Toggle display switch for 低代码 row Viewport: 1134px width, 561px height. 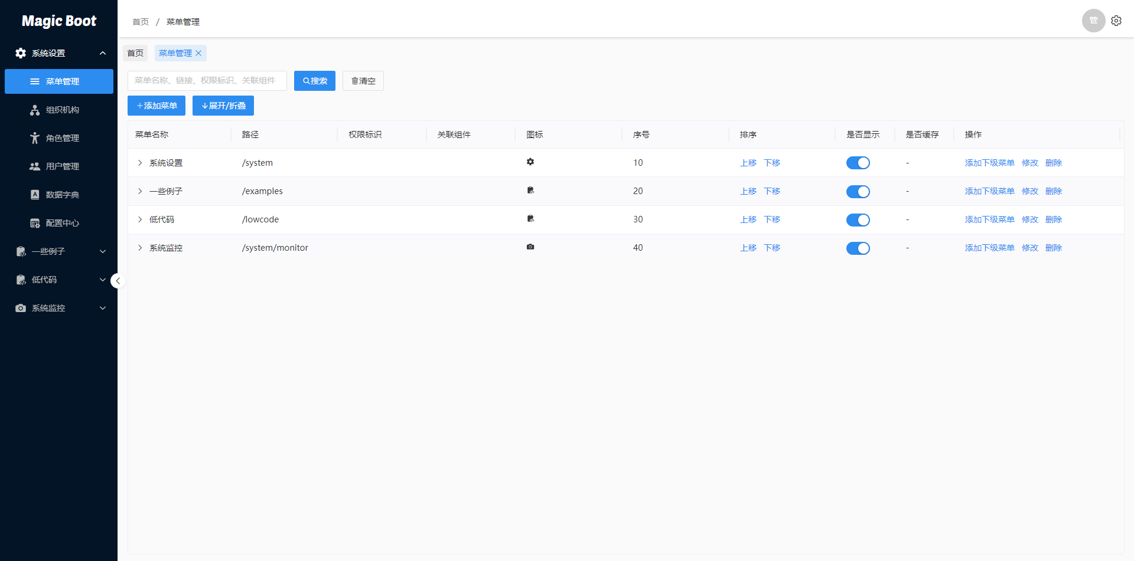click(x=858, y=220)
